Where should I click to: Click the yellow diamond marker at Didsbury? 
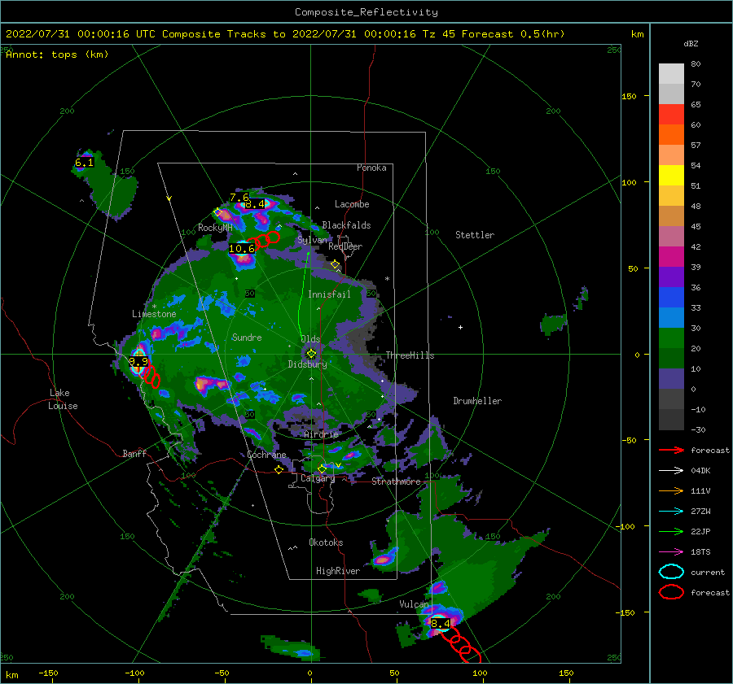click(x=311, y=354)
